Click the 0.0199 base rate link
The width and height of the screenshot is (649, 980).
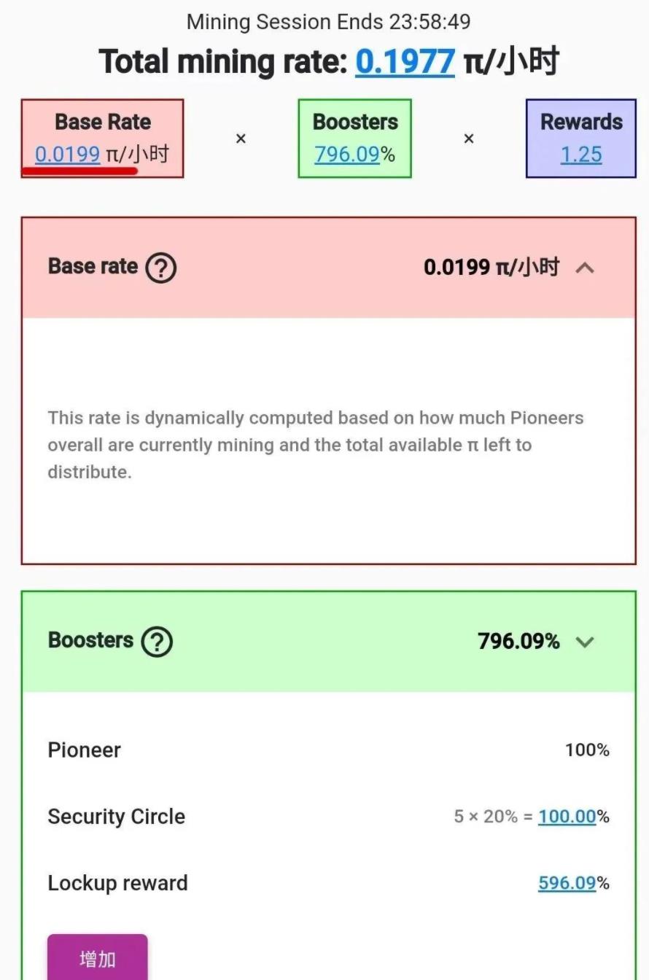pos(67,155)
